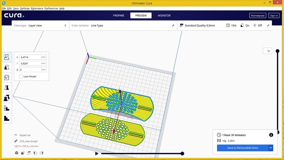This screenshot has width=284, height=160.
Task: Edit color scheme pencil icon
Action: pyautogui.click(x=173, y=26)
